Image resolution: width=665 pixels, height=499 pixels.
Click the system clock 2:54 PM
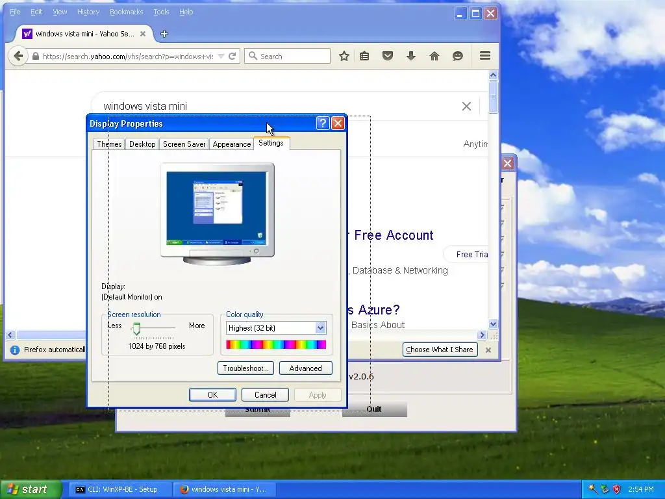(x=640, y=489)
